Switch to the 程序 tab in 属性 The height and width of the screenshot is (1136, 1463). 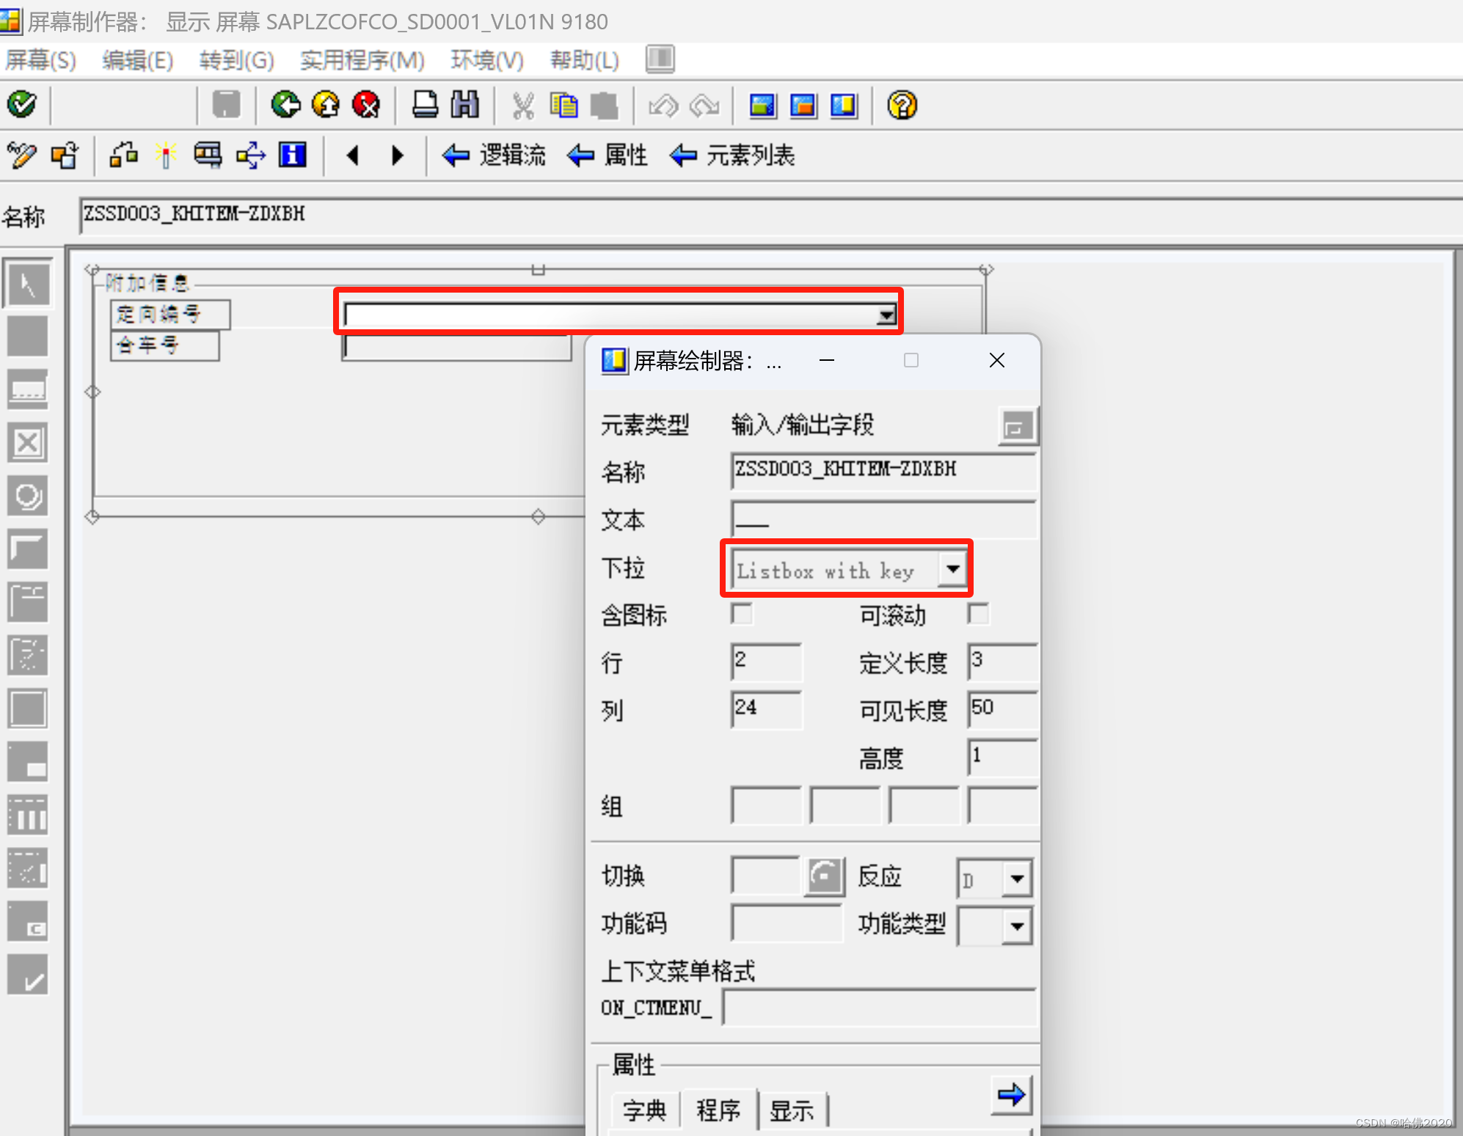click(x=718, y=1109)
